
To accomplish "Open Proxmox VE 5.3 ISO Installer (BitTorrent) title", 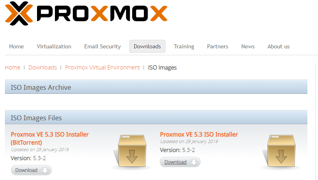I will [50, 139].
